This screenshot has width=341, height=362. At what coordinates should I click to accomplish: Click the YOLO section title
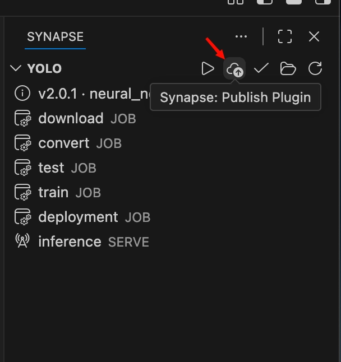pyautogui.click(x=44, y=68)
